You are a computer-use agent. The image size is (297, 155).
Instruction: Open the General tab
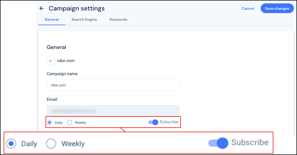pyautogui.click(x=52, y=19)
